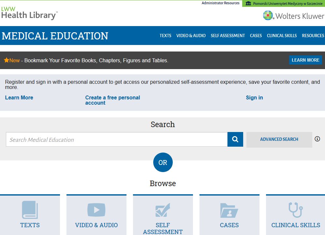Viewport: 325px width, 235px height.
Task: Open the CLINICAL SKILLS navigation menu
Action: [282, 36]
